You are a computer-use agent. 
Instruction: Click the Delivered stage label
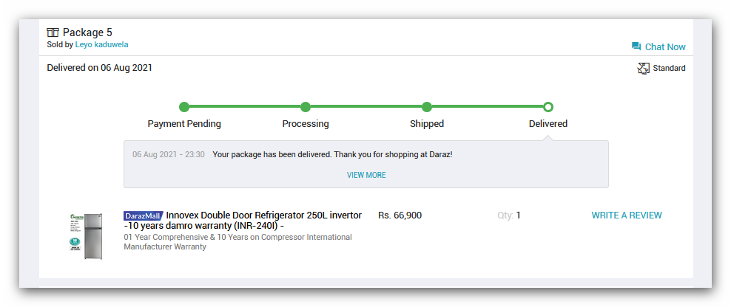point(548,124)
